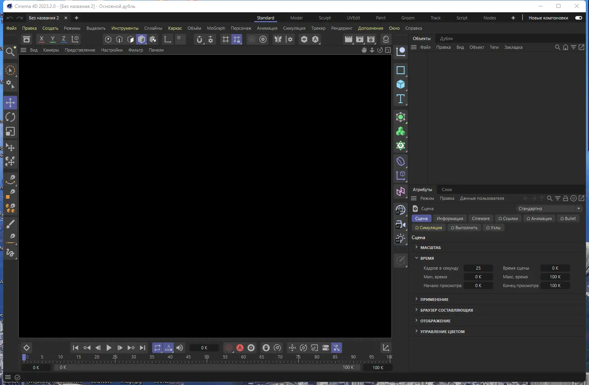Open the MoGraph menu
The height and width of the screenshot is (385, 589).
point(216,28)
